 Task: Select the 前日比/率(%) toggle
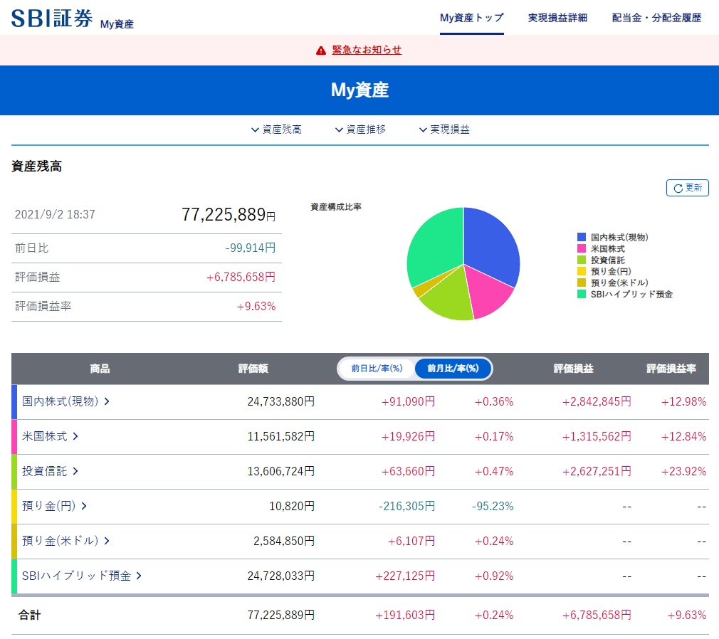coord(376,369)
